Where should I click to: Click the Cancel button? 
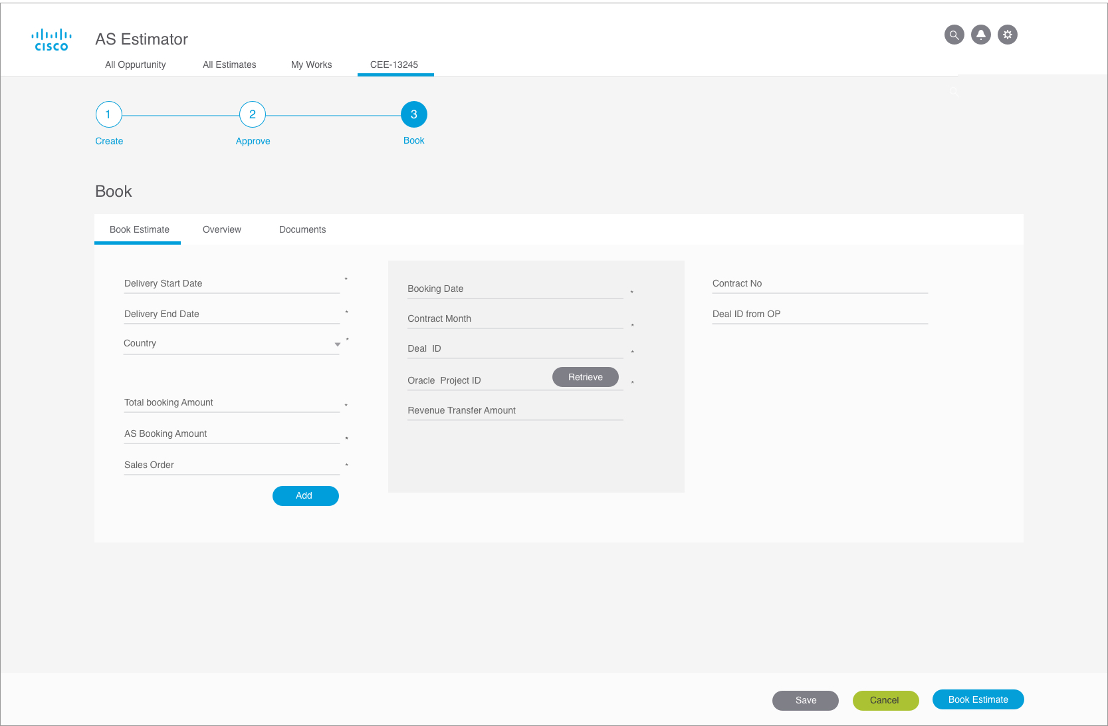click(x=886, y=700)
